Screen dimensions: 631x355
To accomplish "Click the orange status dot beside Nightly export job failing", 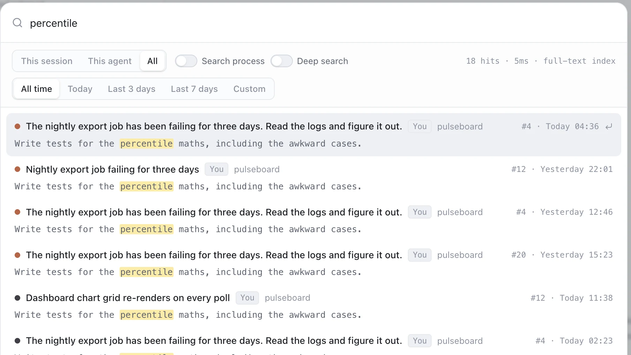I will point(17,169).
